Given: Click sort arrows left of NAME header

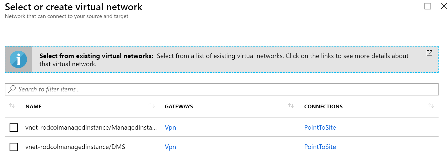Looking at the screenshot, I should [x=12, y=106].
